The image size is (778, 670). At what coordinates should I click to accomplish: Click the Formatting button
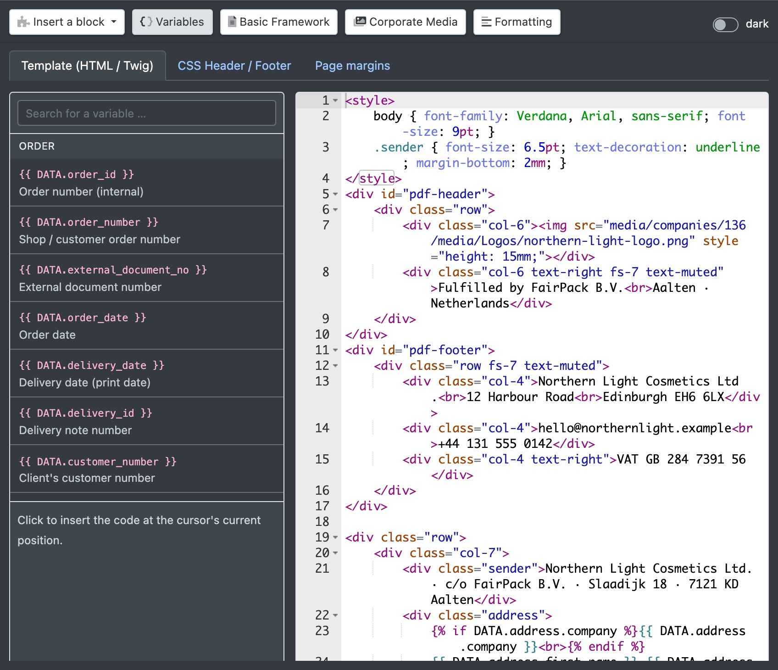[x=517, y=22]
